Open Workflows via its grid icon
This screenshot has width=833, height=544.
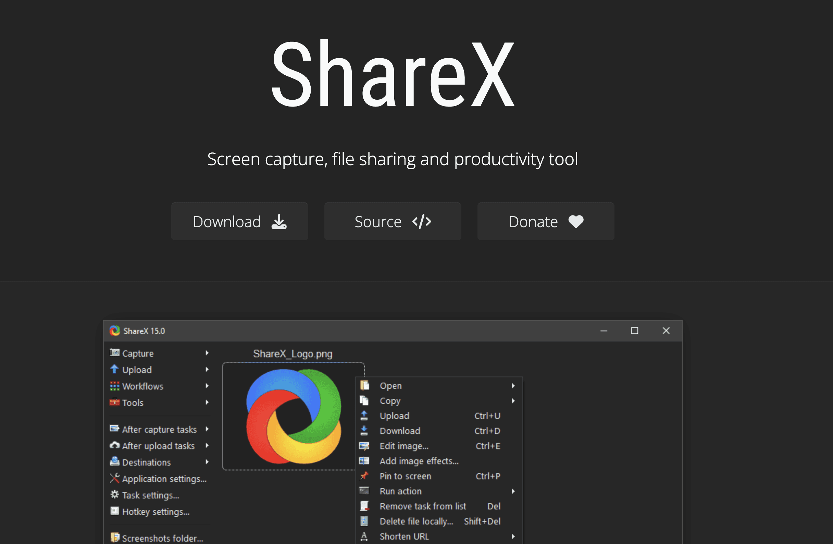[114, 386]
